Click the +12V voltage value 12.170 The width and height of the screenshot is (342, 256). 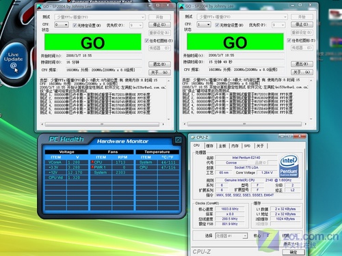75,173
